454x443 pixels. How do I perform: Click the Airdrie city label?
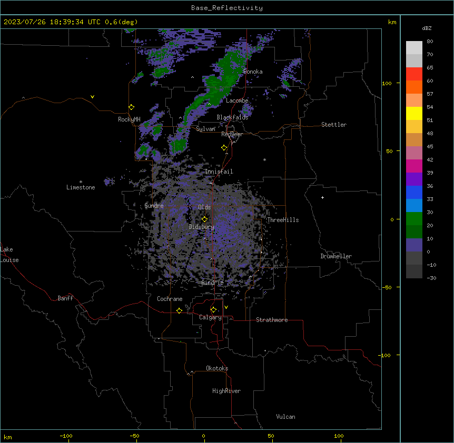pyautogui.click(x=213, y=283)
